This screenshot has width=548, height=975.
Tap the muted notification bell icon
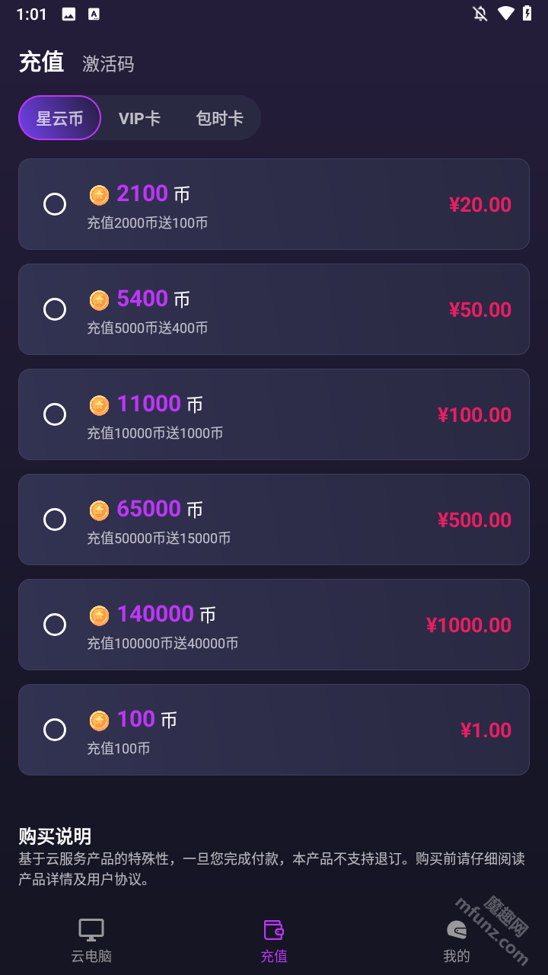pyautogui.click(x=479, y=14)
